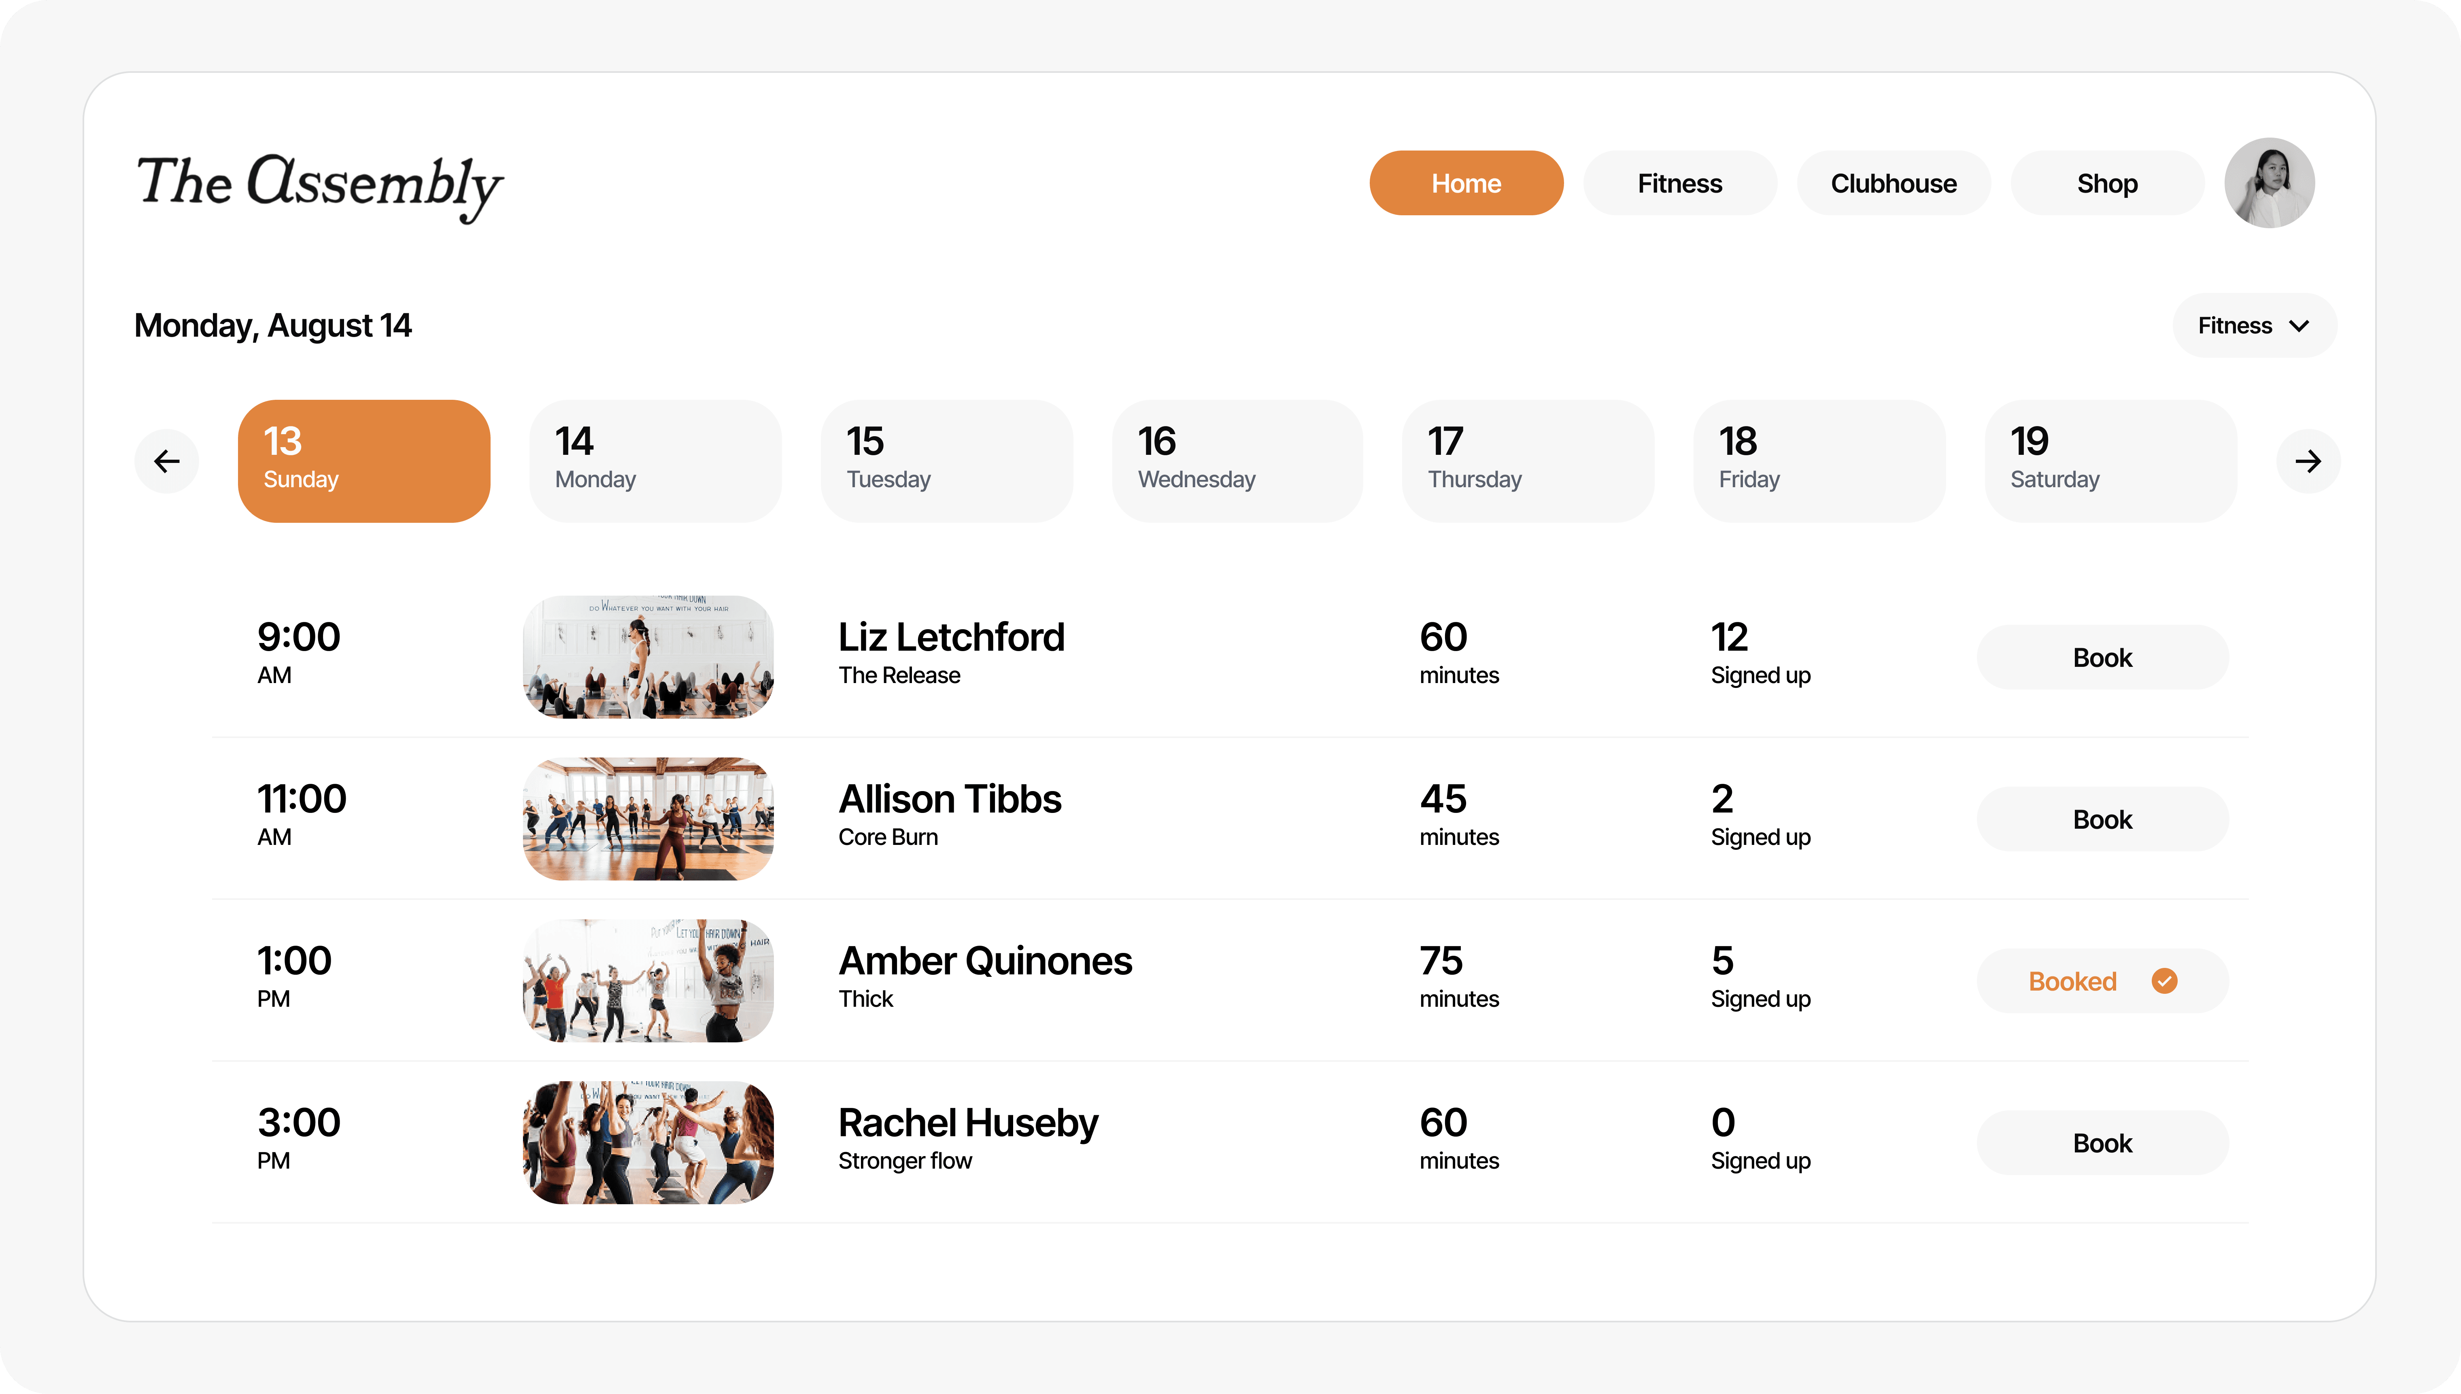Click the previous week left arrow
Image resolution: width=2461 pixels, height=1394 pixels.
tap(167, 461)
